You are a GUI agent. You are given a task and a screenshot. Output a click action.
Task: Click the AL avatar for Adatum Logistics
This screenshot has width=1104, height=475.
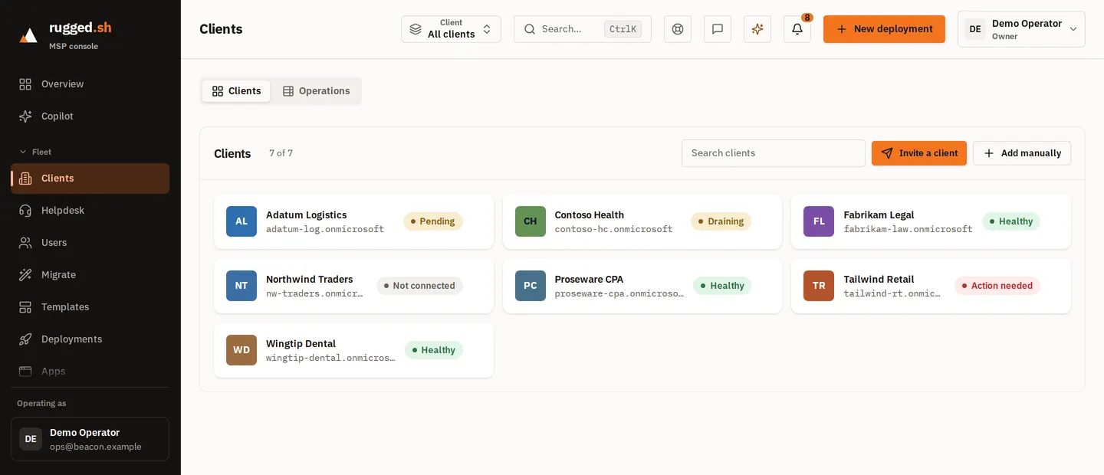pos(242,221)
